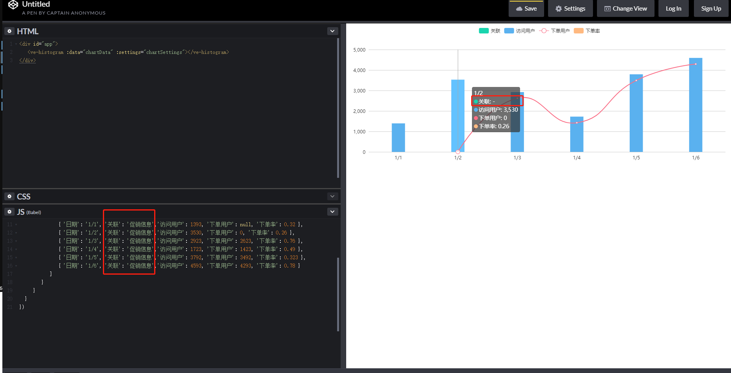
Task: Open the CSS panel settings gear
Action: click(x=9, y=196)
